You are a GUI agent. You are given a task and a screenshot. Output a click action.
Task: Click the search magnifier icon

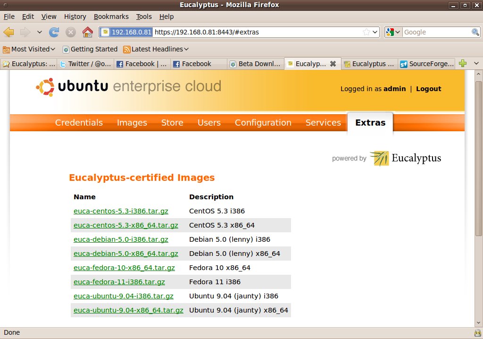pos(475,32)
